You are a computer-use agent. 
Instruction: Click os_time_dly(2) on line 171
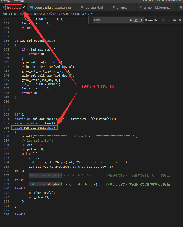coord(42,193)
